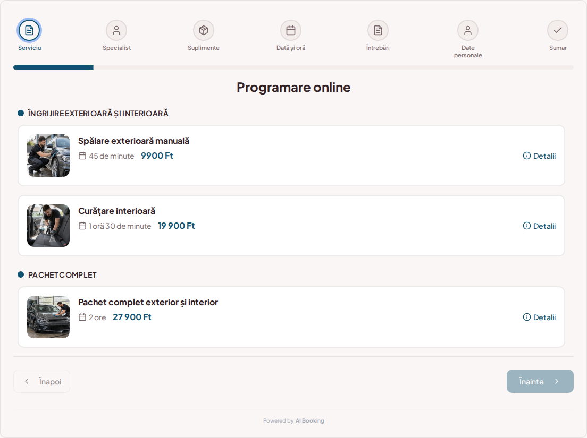The height and width of the screenshot is (438, 587).
Task: View Detalii for Pachet complet exterior și interior
Action: [539, 317]
